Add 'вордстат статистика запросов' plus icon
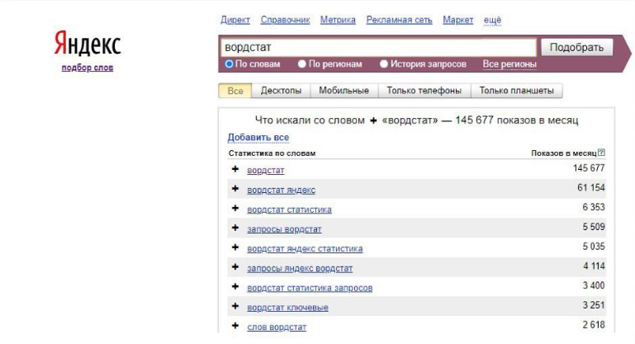Screen dimensions: 635x344 point(235,286)
